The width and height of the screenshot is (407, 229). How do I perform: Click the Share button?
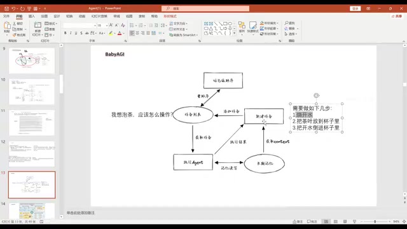coord(397,16)
